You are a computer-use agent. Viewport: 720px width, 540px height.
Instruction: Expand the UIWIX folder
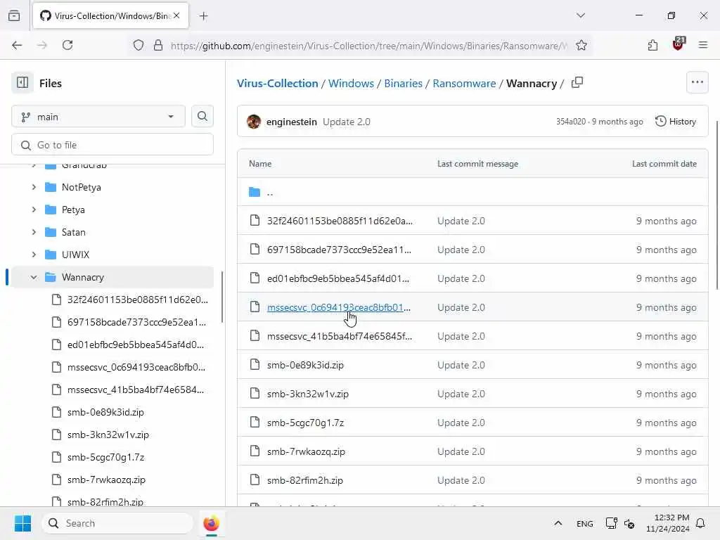pyautogui.click(x=34, y=255)
